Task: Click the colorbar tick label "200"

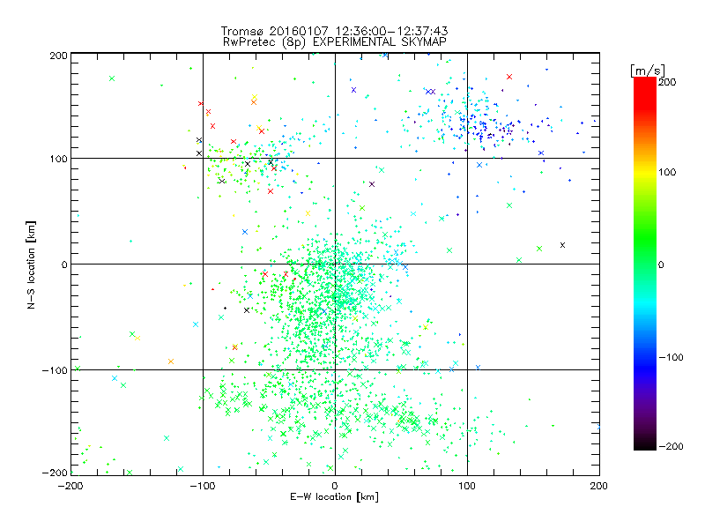Action: click(667, 82)
